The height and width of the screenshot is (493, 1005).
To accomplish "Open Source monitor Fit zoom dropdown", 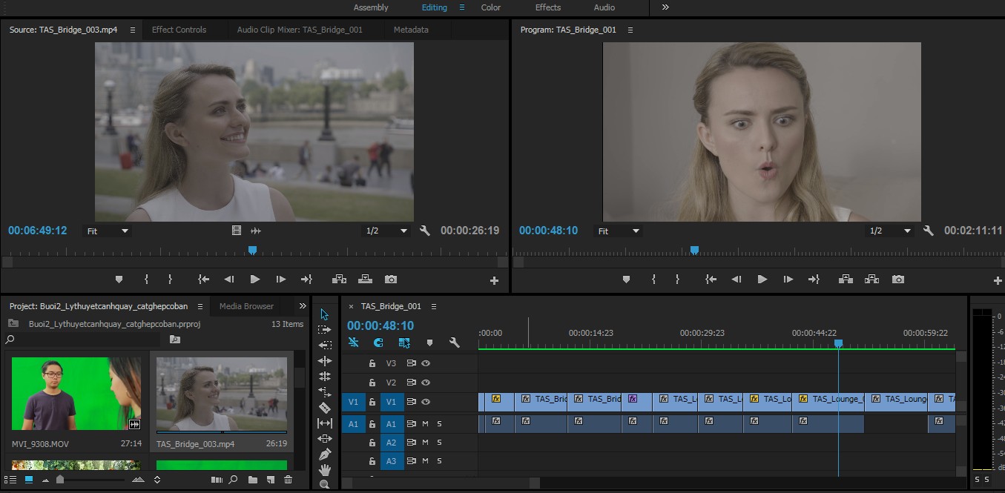I will (x=108, y=231).
